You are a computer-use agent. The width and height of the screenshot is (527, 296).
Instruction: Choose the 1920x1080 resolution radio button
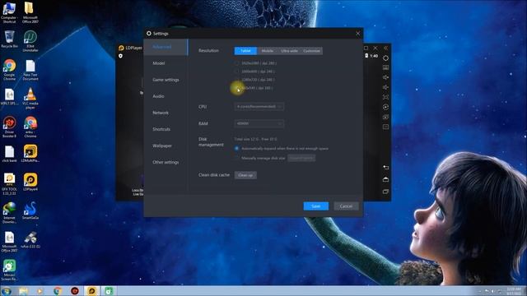pyautogui.click(x=236, y=63)
